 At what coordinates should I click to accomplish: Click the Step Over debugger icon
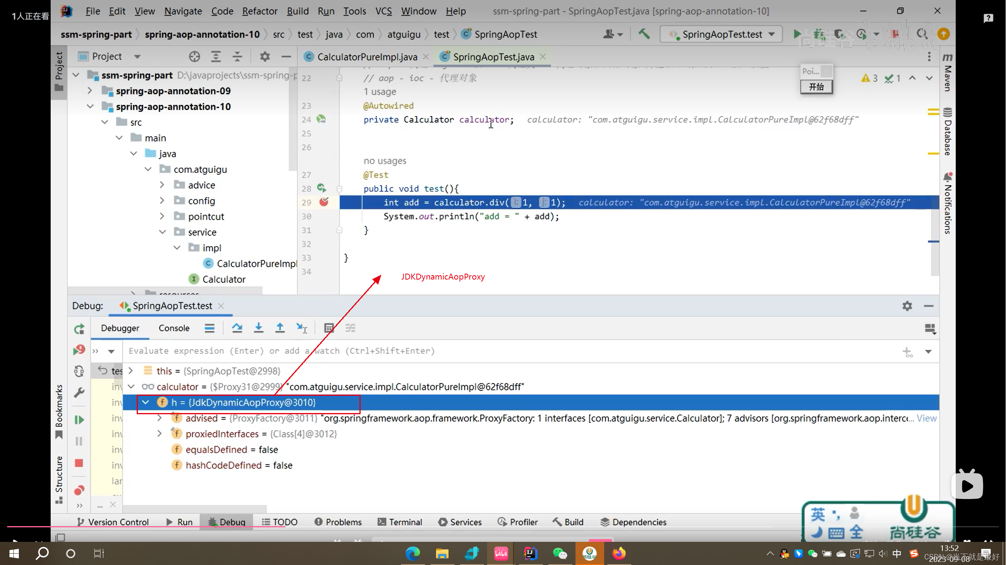pyautogui.click(x=237, y=328)
